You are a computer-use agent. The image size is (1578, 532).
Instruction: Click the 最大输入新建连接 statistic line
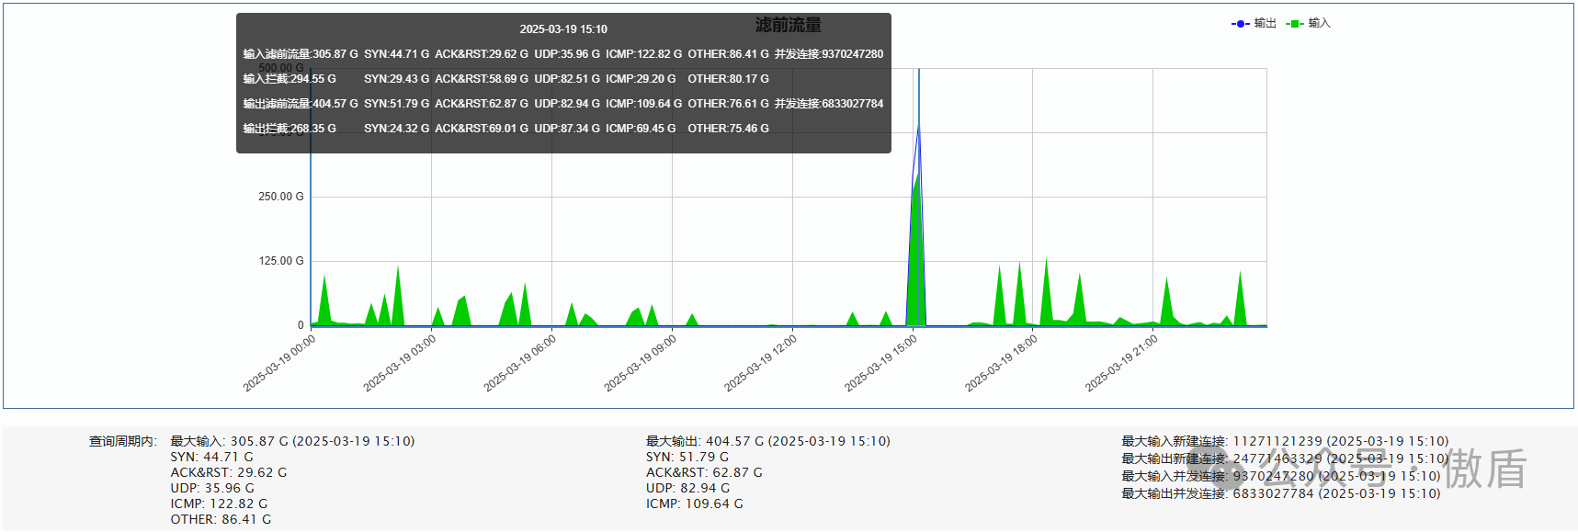pos(1284,441)
